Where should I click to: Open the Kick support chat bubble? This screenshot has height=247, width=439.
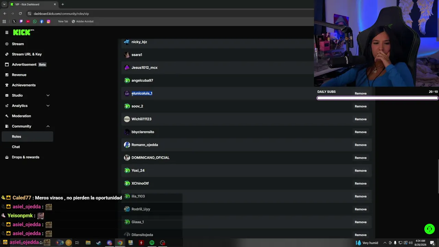click(x=429, y=229)
